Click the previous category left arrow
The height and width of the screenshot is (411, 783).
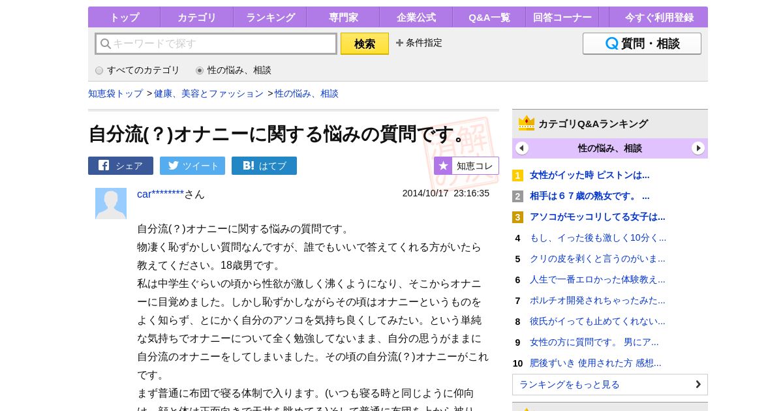tap(522, 148)
